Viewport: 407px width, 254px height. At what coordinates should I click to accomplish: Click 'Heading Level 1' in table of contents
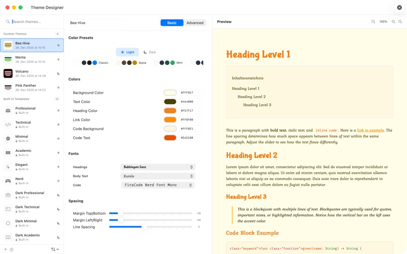(x=245, y=89)
